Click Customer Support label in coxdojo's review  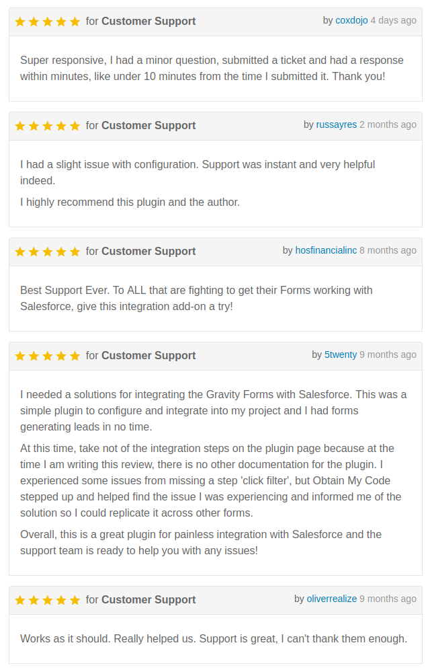point(148,21)
